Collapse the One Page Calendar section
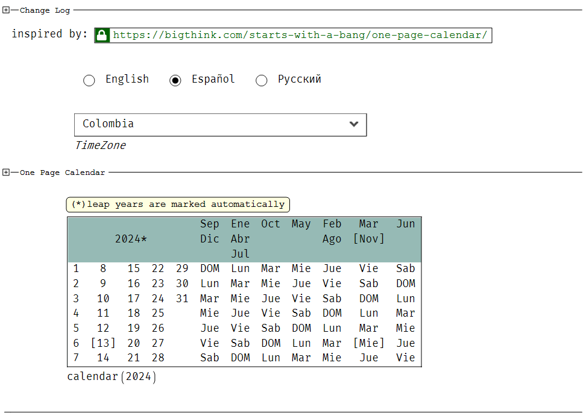The width and height of the screenshot is (586, 418). [x=5, y=172]
